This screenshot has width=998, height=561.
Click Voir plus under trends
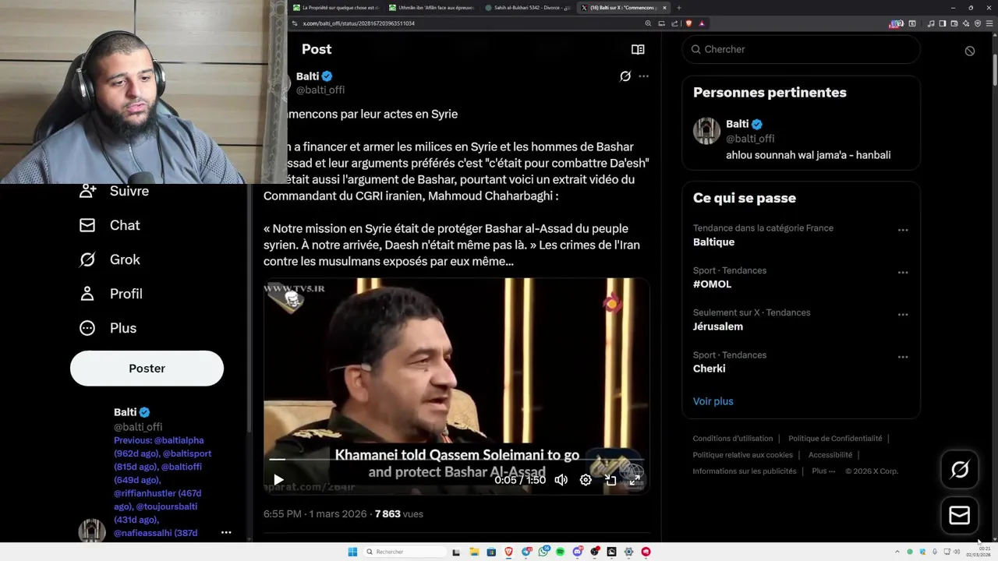tap(713, 401)
